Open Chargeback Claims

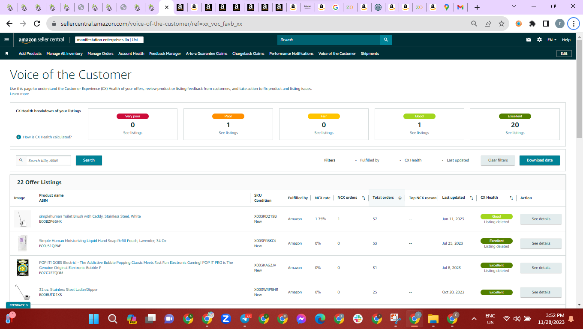(x=248, y=54)
